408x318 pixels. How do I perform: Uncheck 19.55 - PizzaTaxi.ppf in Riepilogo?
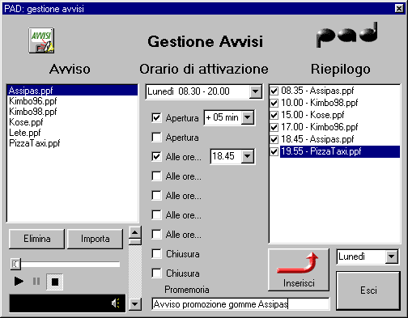point(274,151)
